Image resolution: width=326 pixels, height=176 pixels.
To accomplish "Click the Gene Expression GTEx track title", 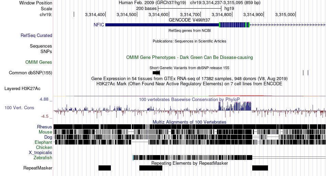I will pyautogui.click(x=189, y=79).
